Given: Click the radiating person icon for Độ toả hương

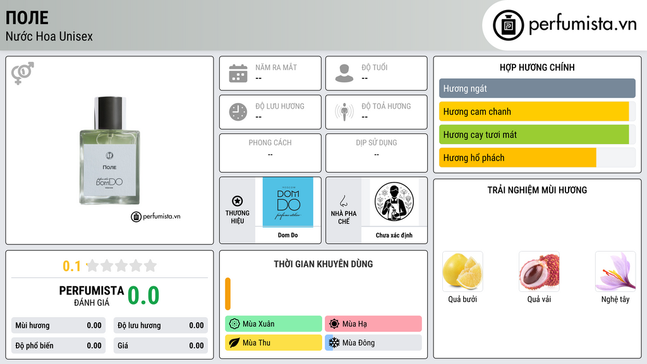Looking at the screenshot, I should (344, 112).
